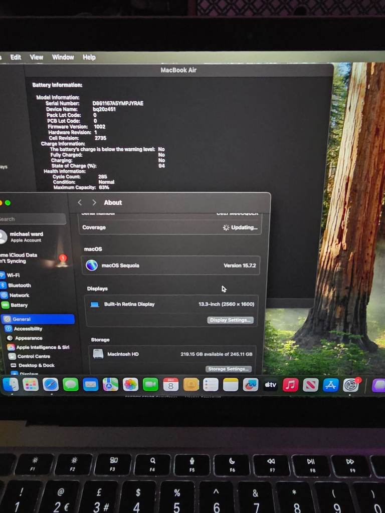Open Music app in the Dock

(290, 385)
